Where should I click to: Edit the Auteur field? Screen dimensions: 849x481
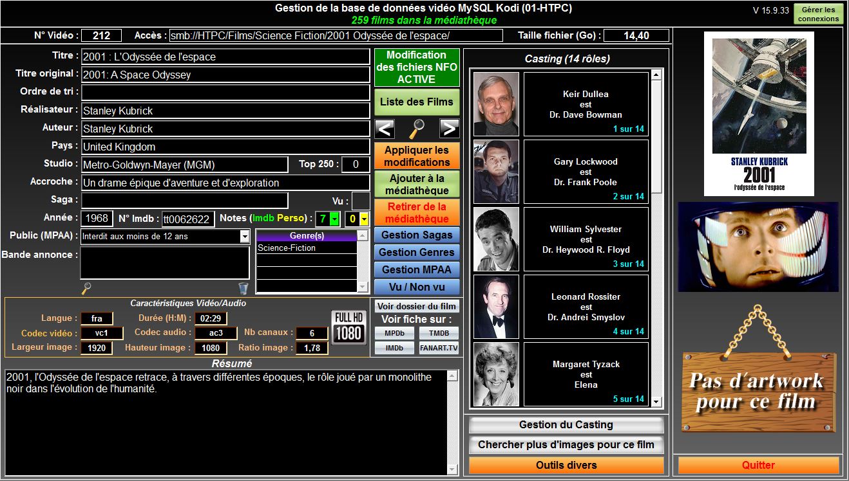pyautogui.click(x=225, y=129)
